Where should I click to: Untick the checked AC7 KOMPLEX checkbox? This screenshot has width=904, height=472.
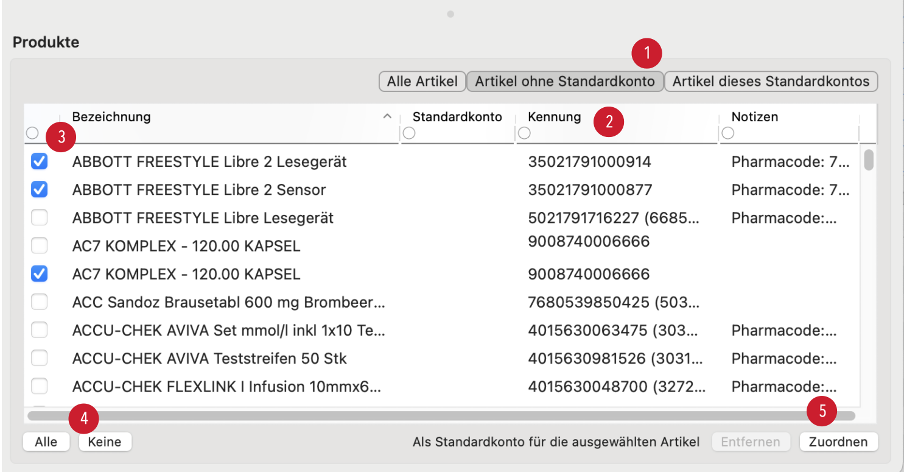point(40,273)
